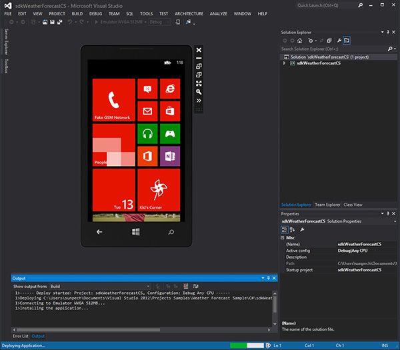Clear all output in Output window

[x=186, y=286]
